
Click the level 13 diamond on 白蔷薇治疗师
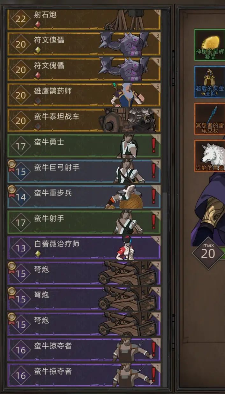[x=21, y=248]
